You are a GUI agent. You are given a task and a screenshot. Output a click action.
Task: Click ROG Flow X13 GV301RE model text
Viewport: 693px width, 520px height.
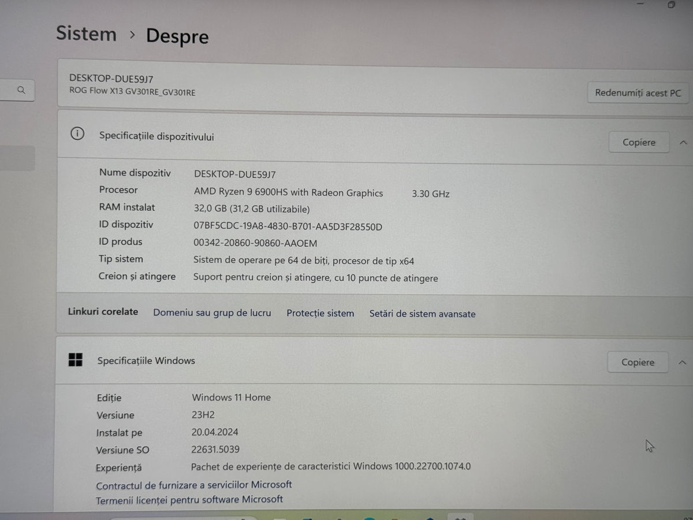pos(132,91)
